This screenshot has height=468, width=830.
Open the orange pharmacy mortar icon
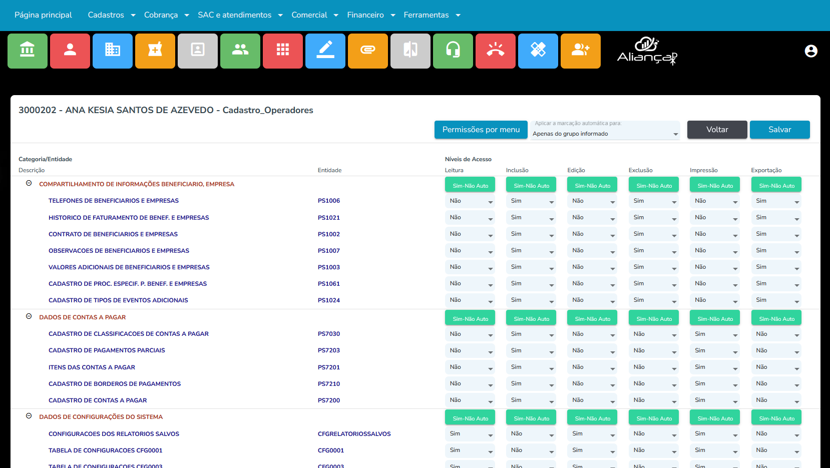(x=155, y=51)
